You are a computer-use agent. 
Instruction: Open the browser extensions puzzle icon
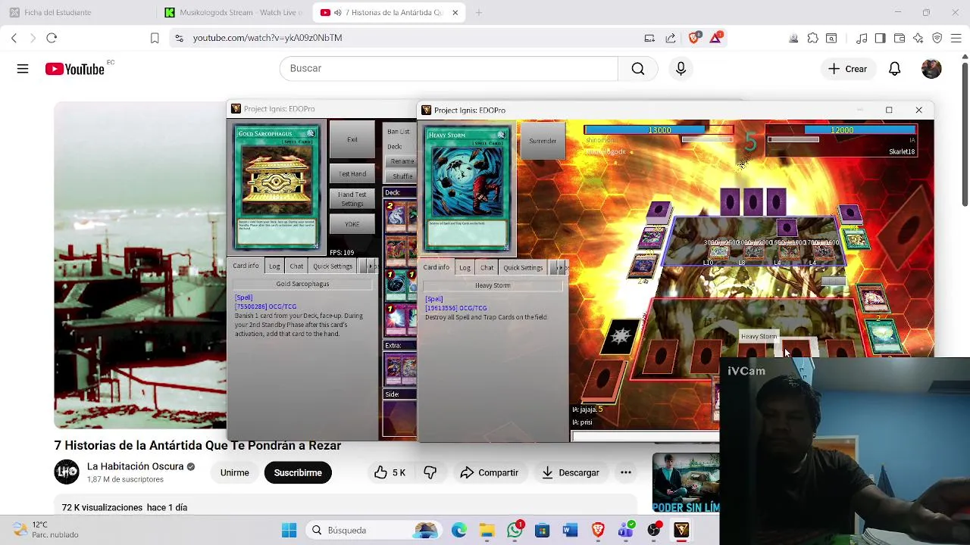tap(812, 38)
